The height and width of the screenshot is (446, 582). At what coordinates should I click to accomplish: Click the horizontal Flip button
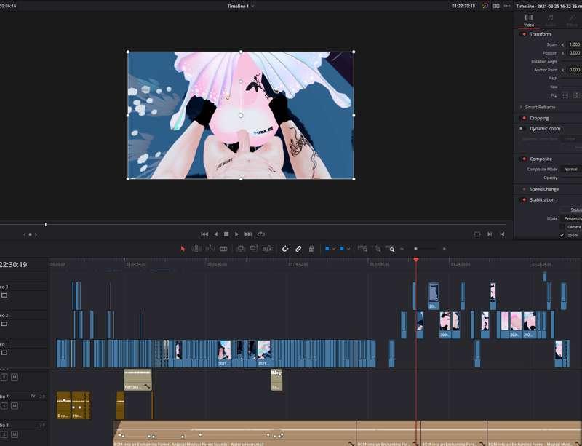565,95
